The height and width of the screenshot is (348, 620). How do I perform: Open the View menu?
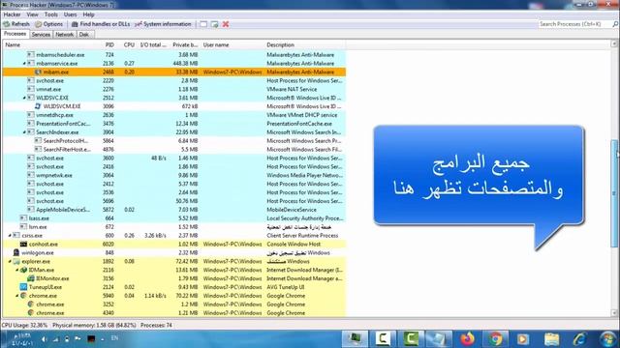click(x=32, y=14)
